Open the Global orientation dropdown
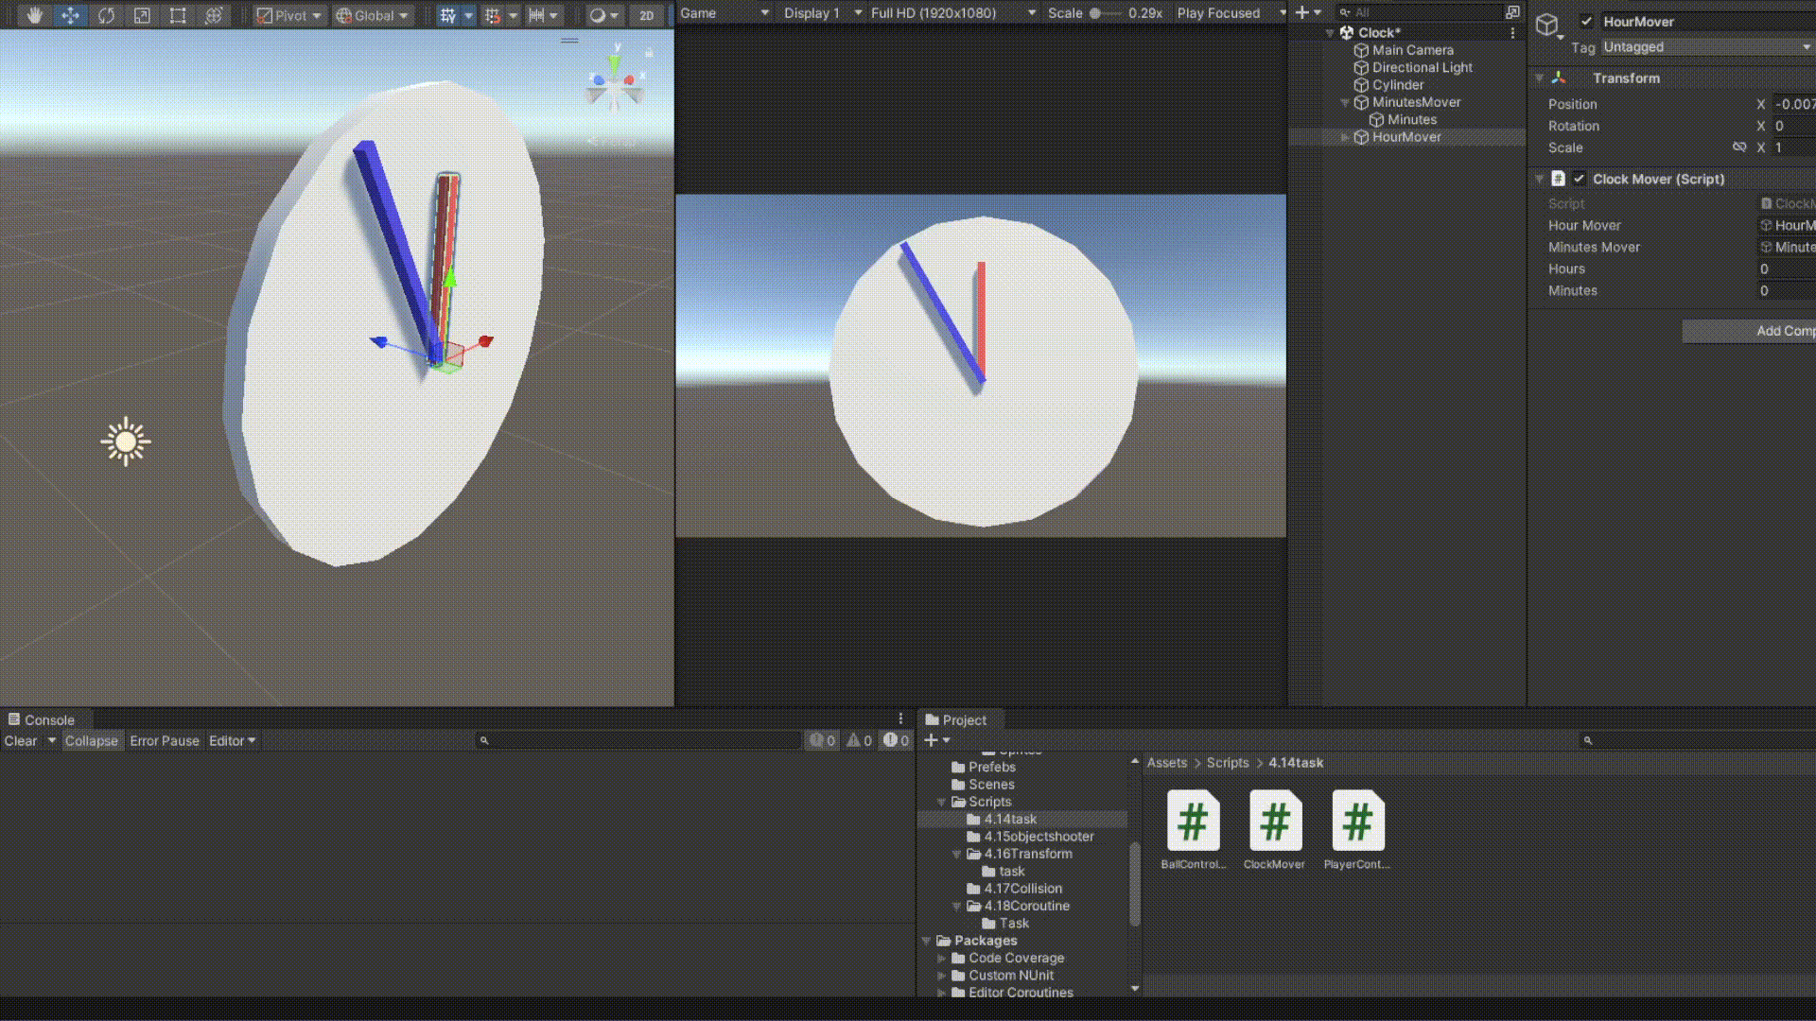Image resolution: width=1816 pixels, height=1021 pixels. pyautogui.click(x=373, y=15)
